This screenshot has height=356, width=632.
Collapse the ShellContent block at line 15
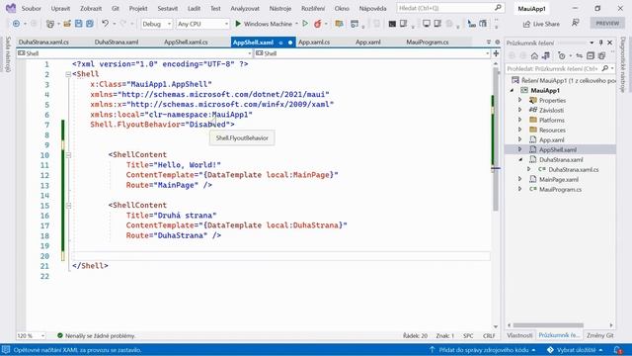(68, 206)
